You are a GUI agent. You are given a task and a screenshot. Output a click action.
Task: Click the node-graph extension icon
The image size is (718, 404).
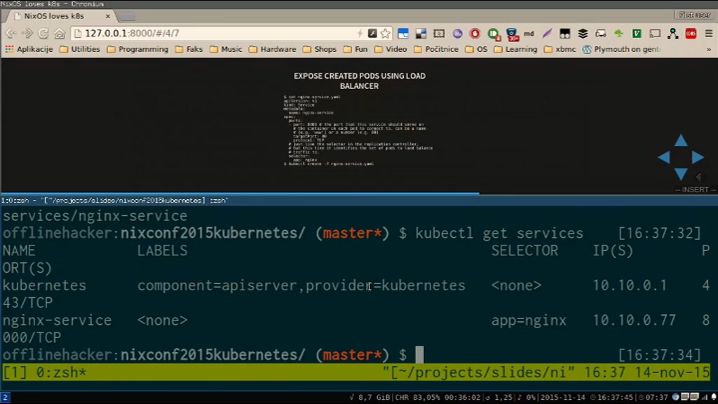672,34
